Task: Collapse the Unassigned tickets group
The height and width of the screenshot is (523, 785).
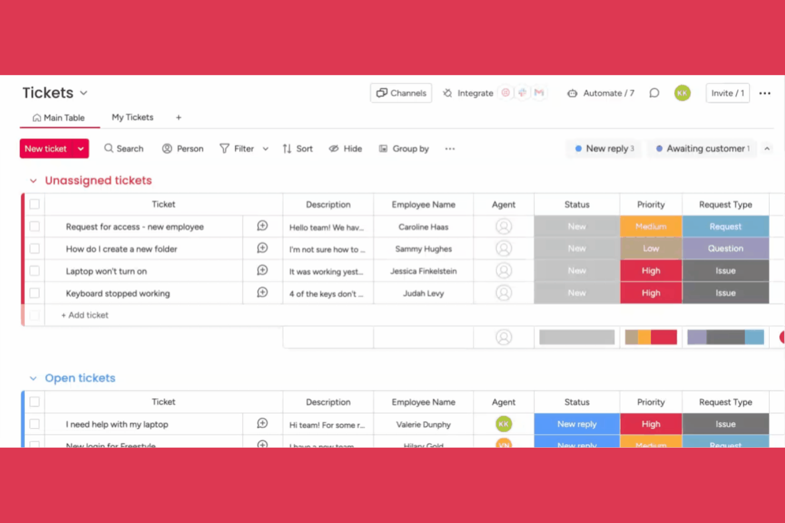Action: point(33,180)
